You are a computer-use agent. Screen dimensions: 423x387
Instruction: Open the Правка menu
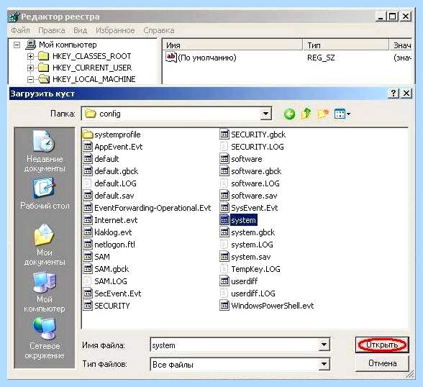52,30
